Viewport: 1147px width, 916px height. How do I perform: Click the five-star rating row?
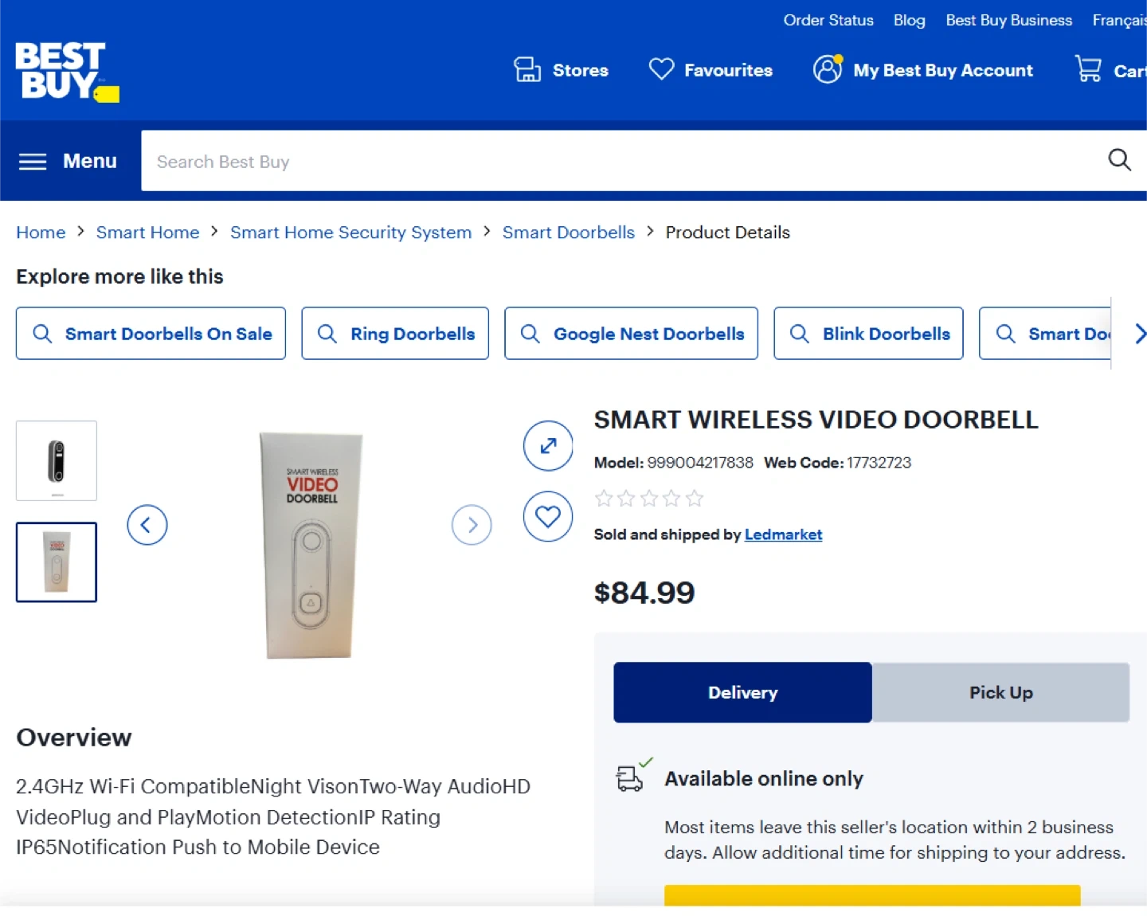(649, 499)
